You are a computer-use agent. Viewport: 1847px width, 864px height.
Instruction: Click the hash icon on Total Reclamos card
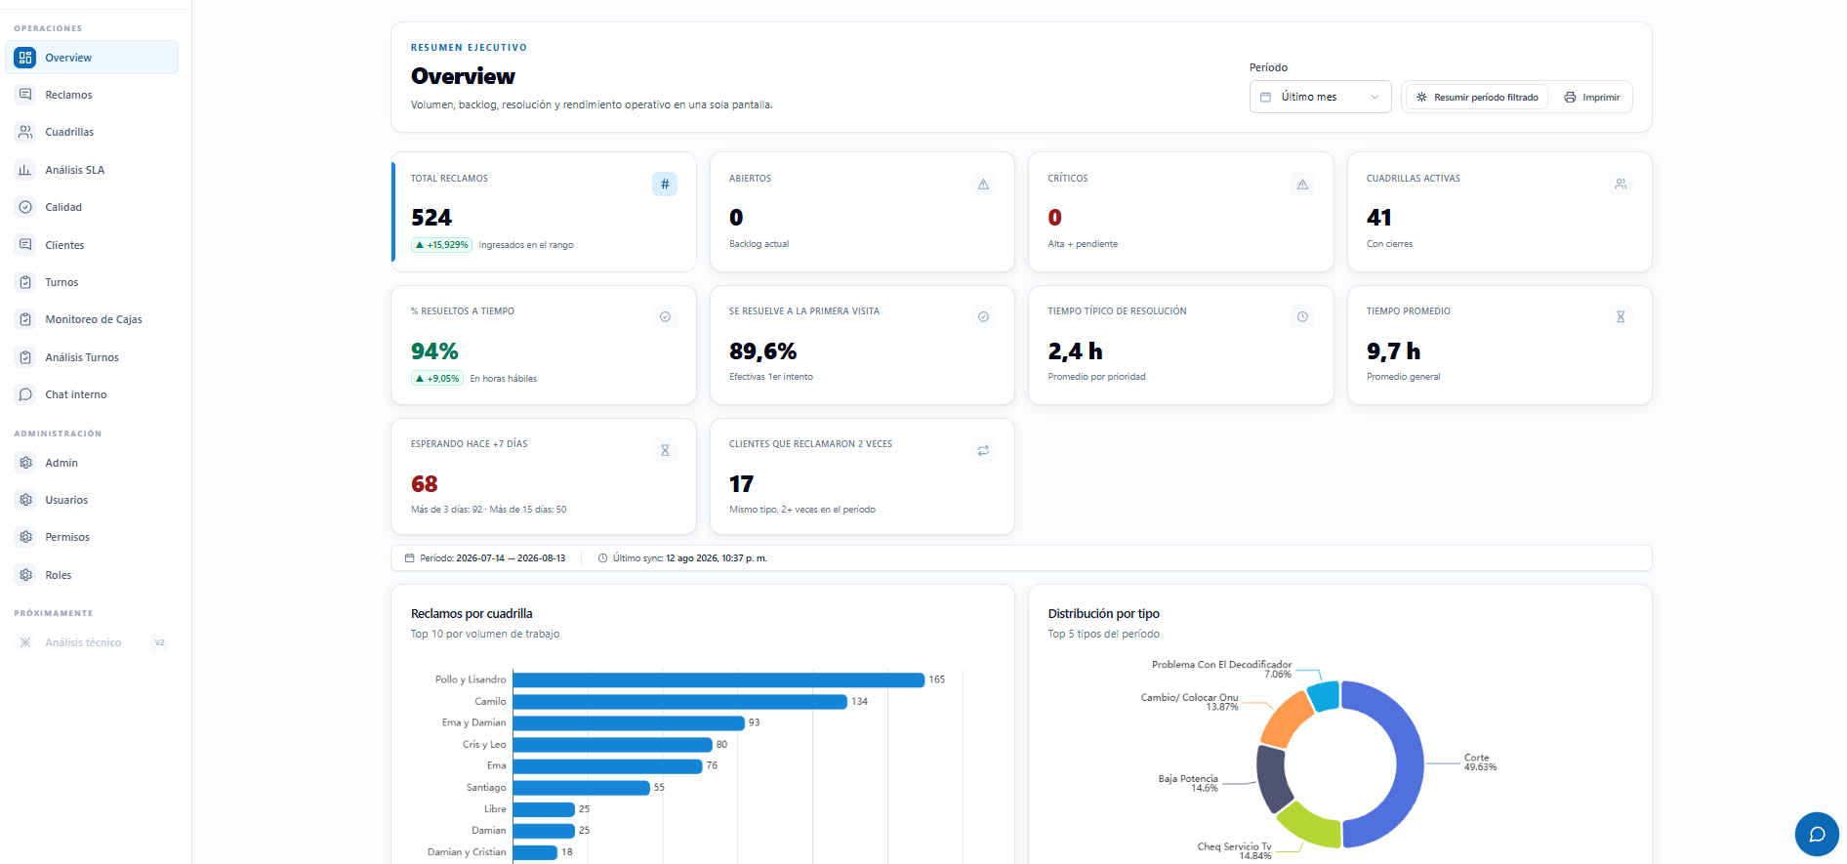point(665,184)
